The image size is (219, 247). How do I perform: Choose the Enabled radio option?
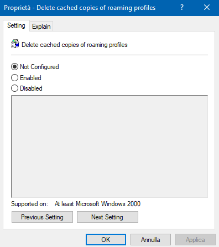click(x=14, y=78)
